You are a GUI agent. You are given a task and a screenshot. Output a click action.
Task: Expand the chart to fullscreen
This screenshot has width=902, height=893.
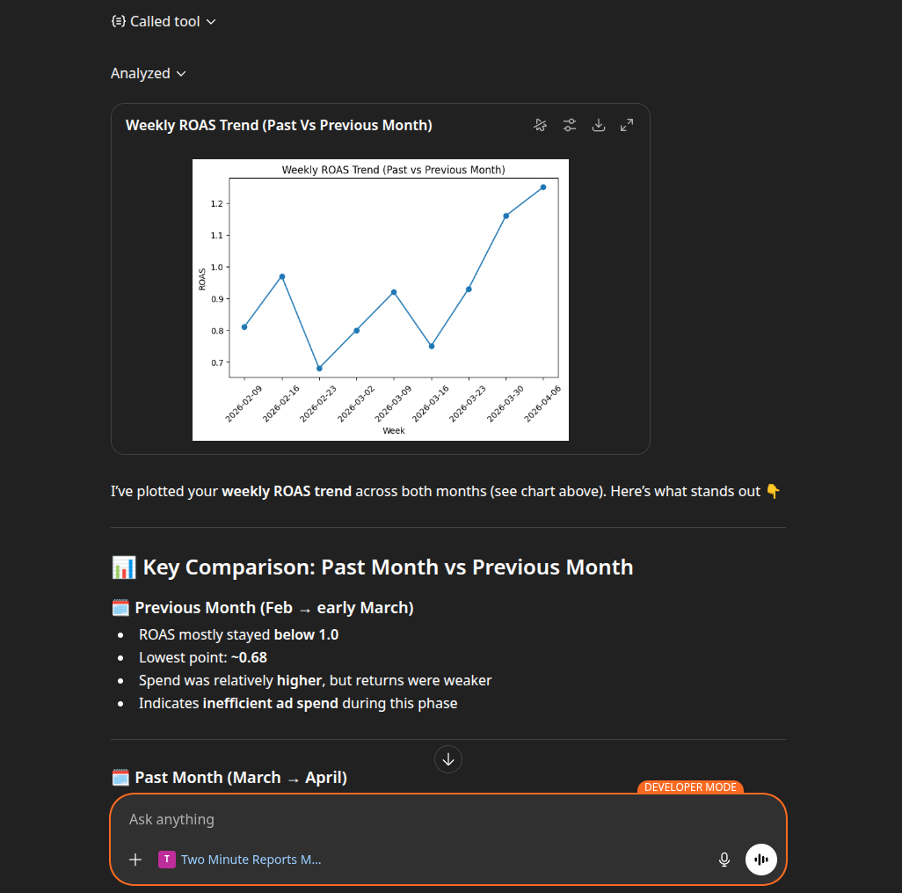(626, 125)
